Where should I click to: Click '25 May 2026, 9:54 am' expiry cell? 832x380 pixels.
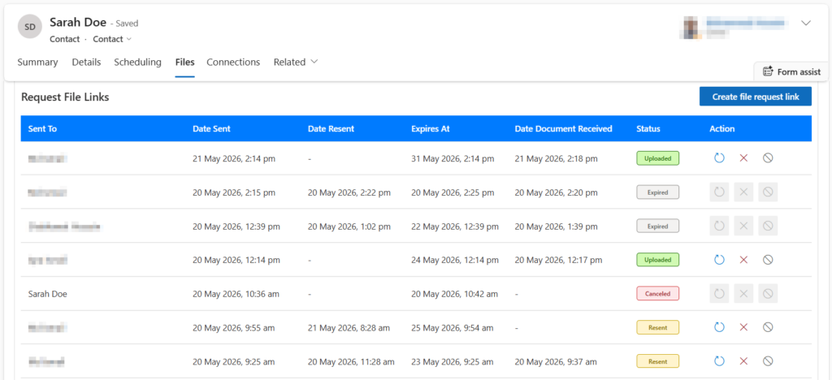click(452, 328)
